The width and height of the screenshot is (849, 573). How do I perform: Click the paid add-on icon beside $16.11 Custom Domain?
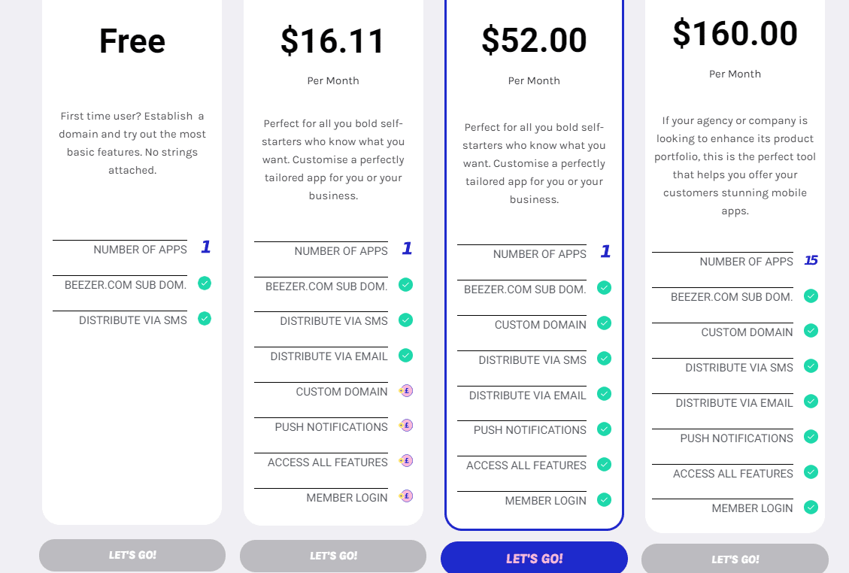[x=406, y=391]
